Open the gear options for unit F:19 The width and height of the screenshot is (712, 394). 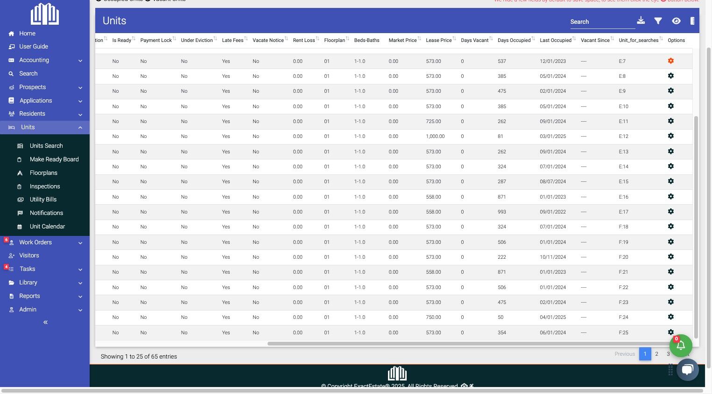click(670, 242)
